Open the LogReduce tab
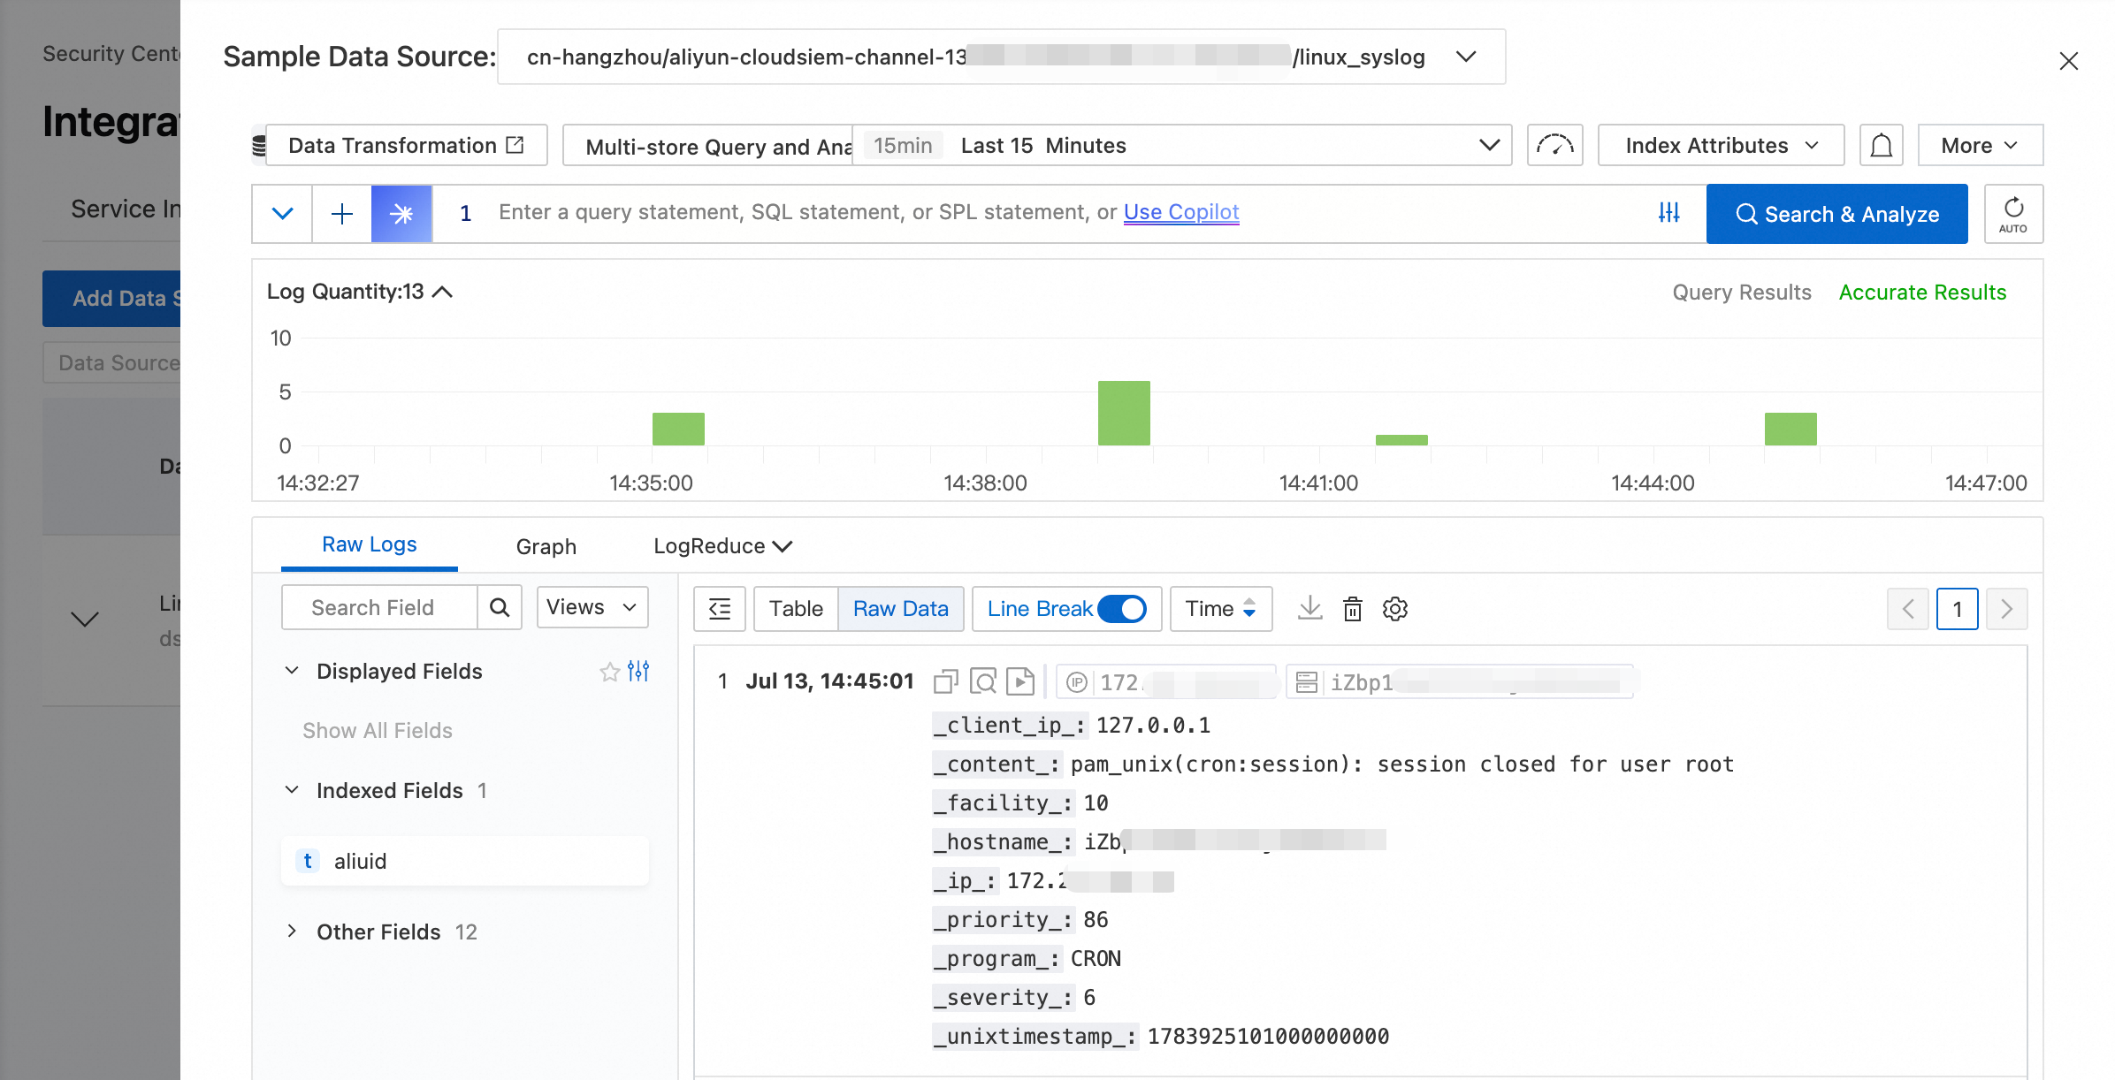 click(x=722, y=546)
